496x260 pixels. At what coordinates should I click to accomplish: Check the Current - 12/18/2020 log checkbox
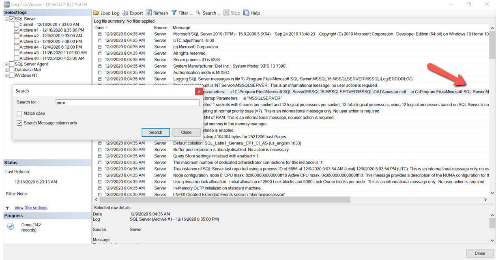tap(17, 24)
